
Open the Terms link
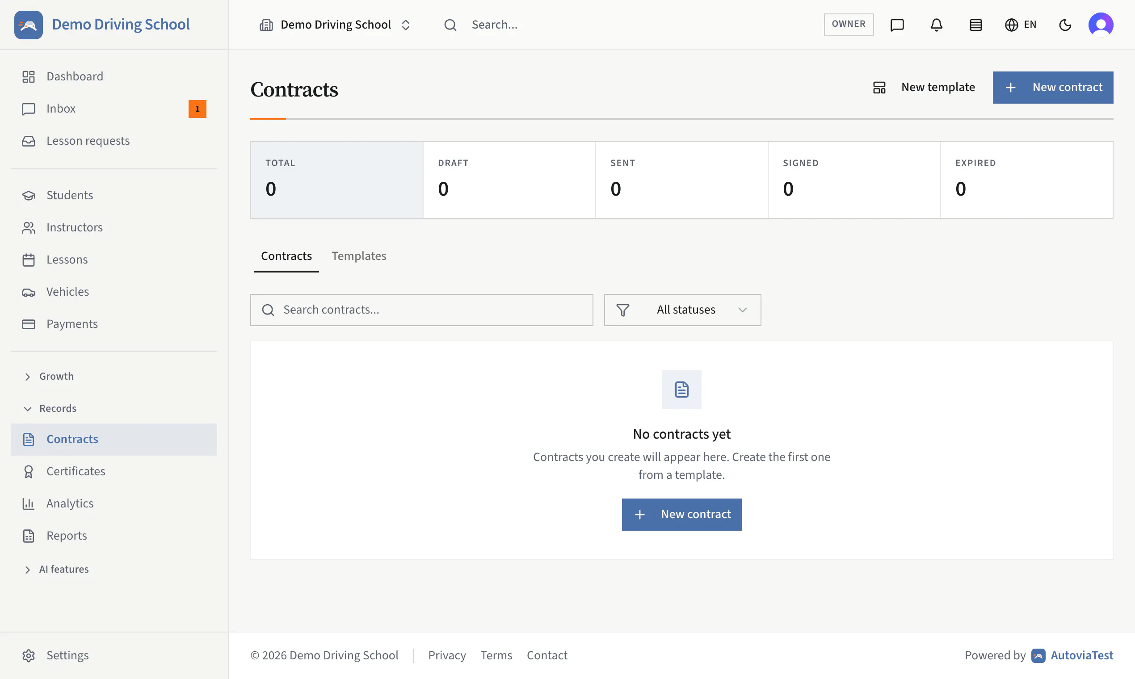(x=496, y=656)
